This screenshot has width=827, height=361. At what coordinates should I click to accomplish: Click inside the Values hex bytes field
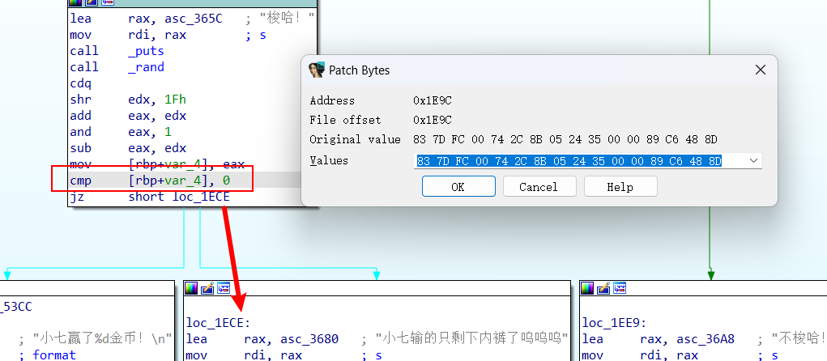coord(569,161)
